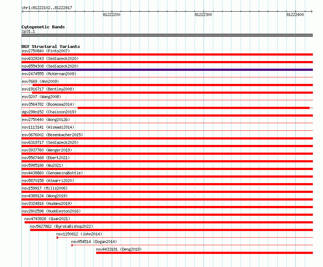Click nsv6319717 (Sedlazeck2020) label
323x267 pixels.
pyautogui.click(x=50, y=142)
